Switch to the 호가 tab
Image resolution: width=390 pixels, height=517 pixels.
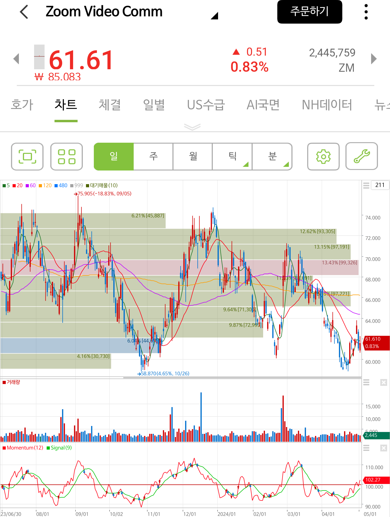[22, 105]
